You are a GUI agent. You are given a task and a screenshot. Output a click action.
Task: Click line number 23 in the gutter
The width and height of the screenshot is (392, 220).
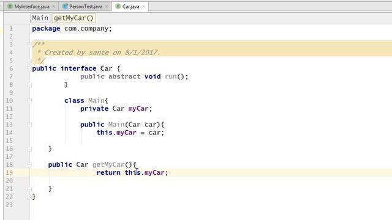[9, 205]
